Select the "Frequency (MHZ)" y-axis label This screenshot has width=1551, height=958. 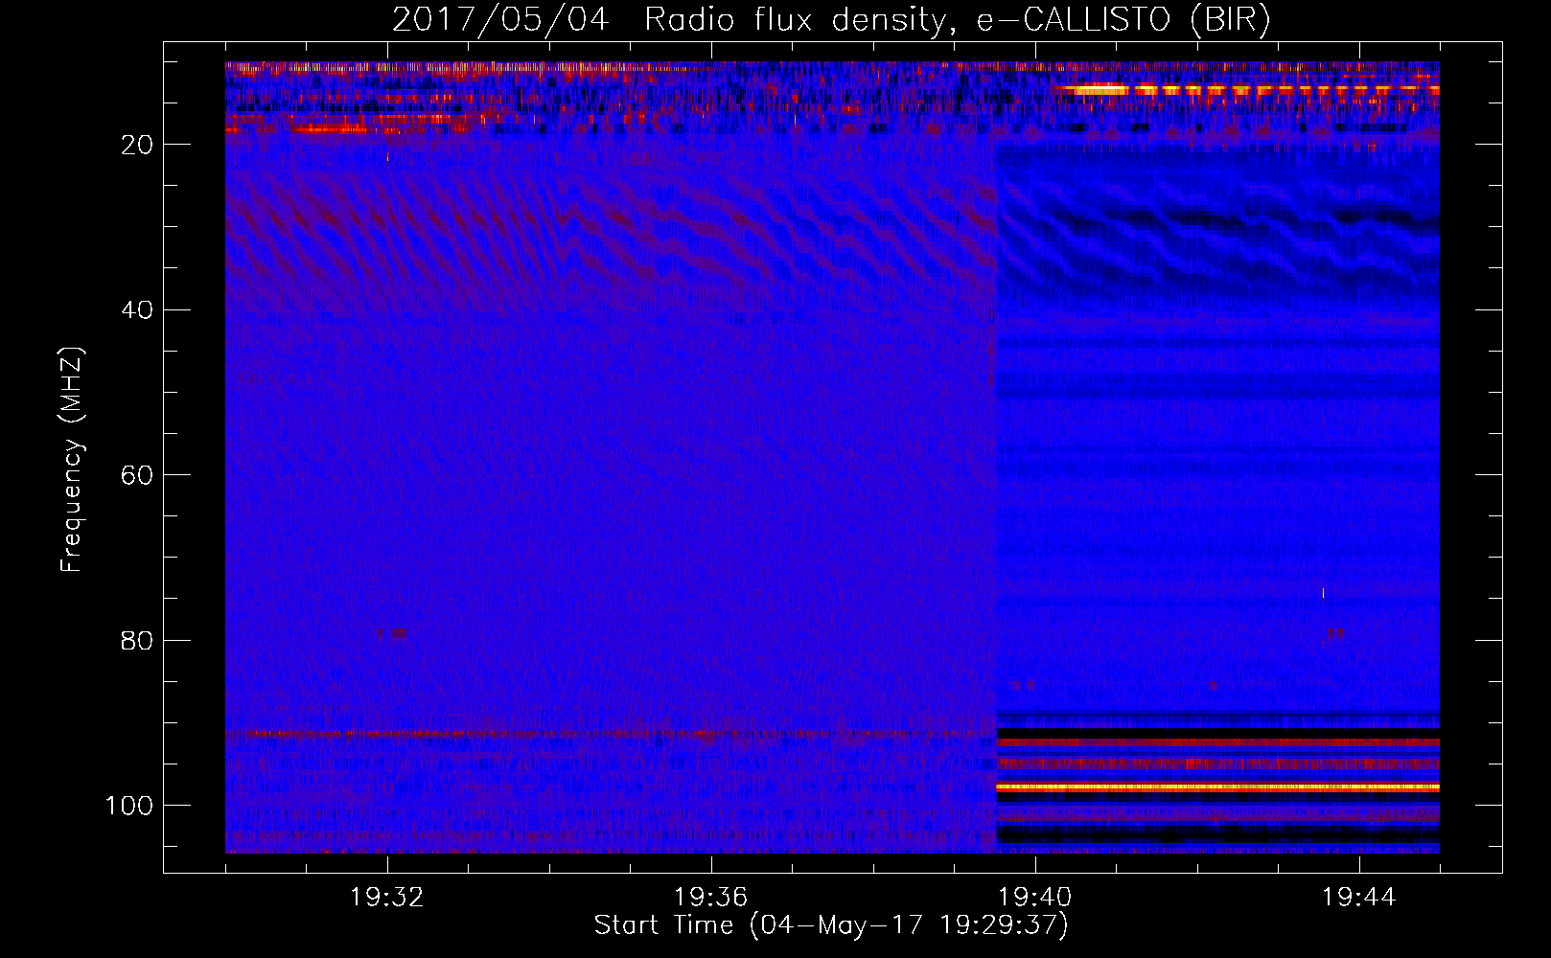click(x=72, y=459)
